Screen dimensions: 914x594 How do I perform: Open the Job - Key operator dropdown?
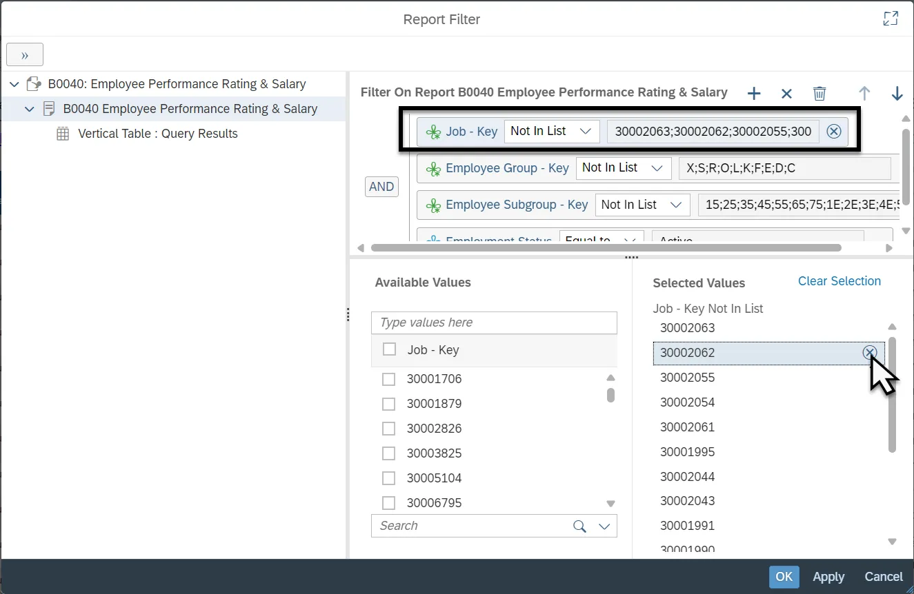point(551,131)
